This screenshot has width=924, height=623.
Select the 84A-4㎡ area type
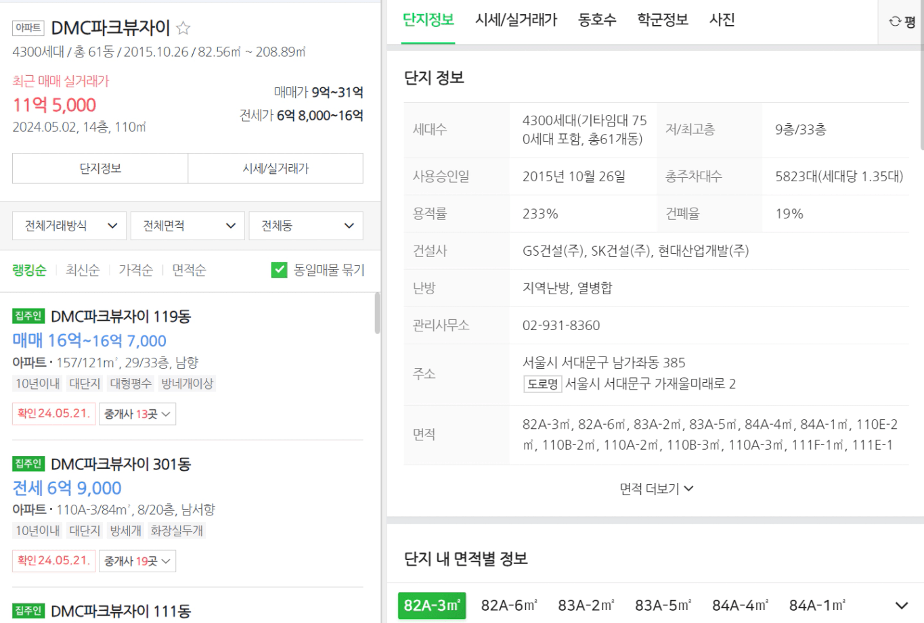click(x=740, y=605)
